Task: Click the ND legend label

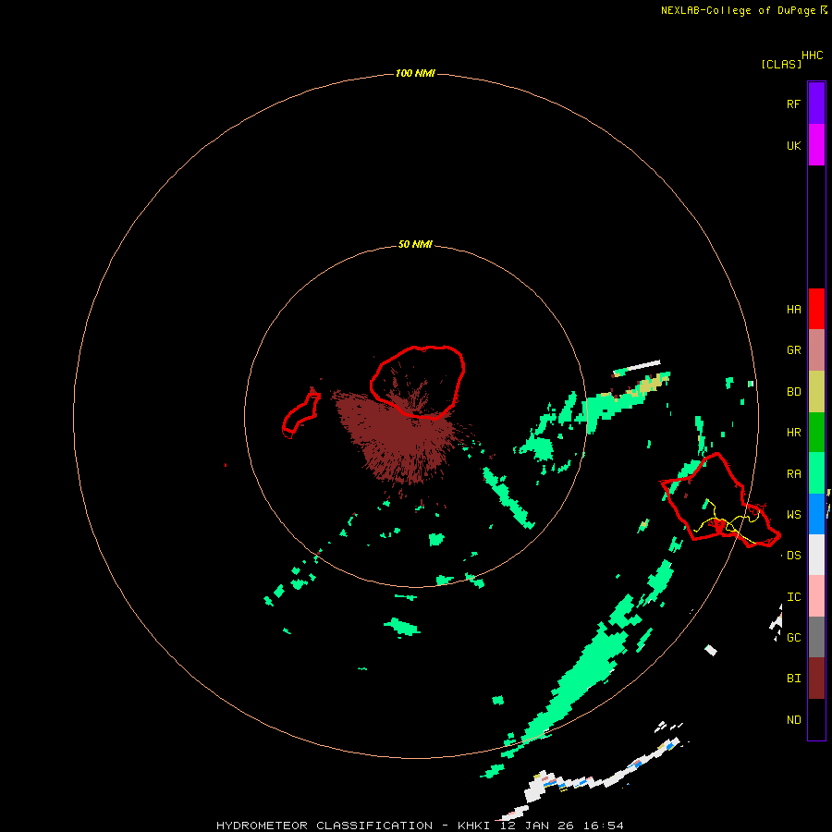Action: 793,720
